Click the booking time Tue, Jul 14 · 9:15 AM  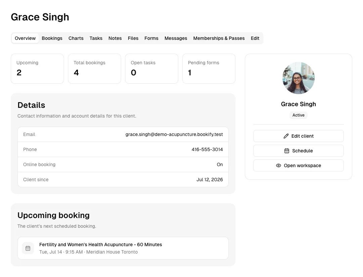tap(61, 252)
